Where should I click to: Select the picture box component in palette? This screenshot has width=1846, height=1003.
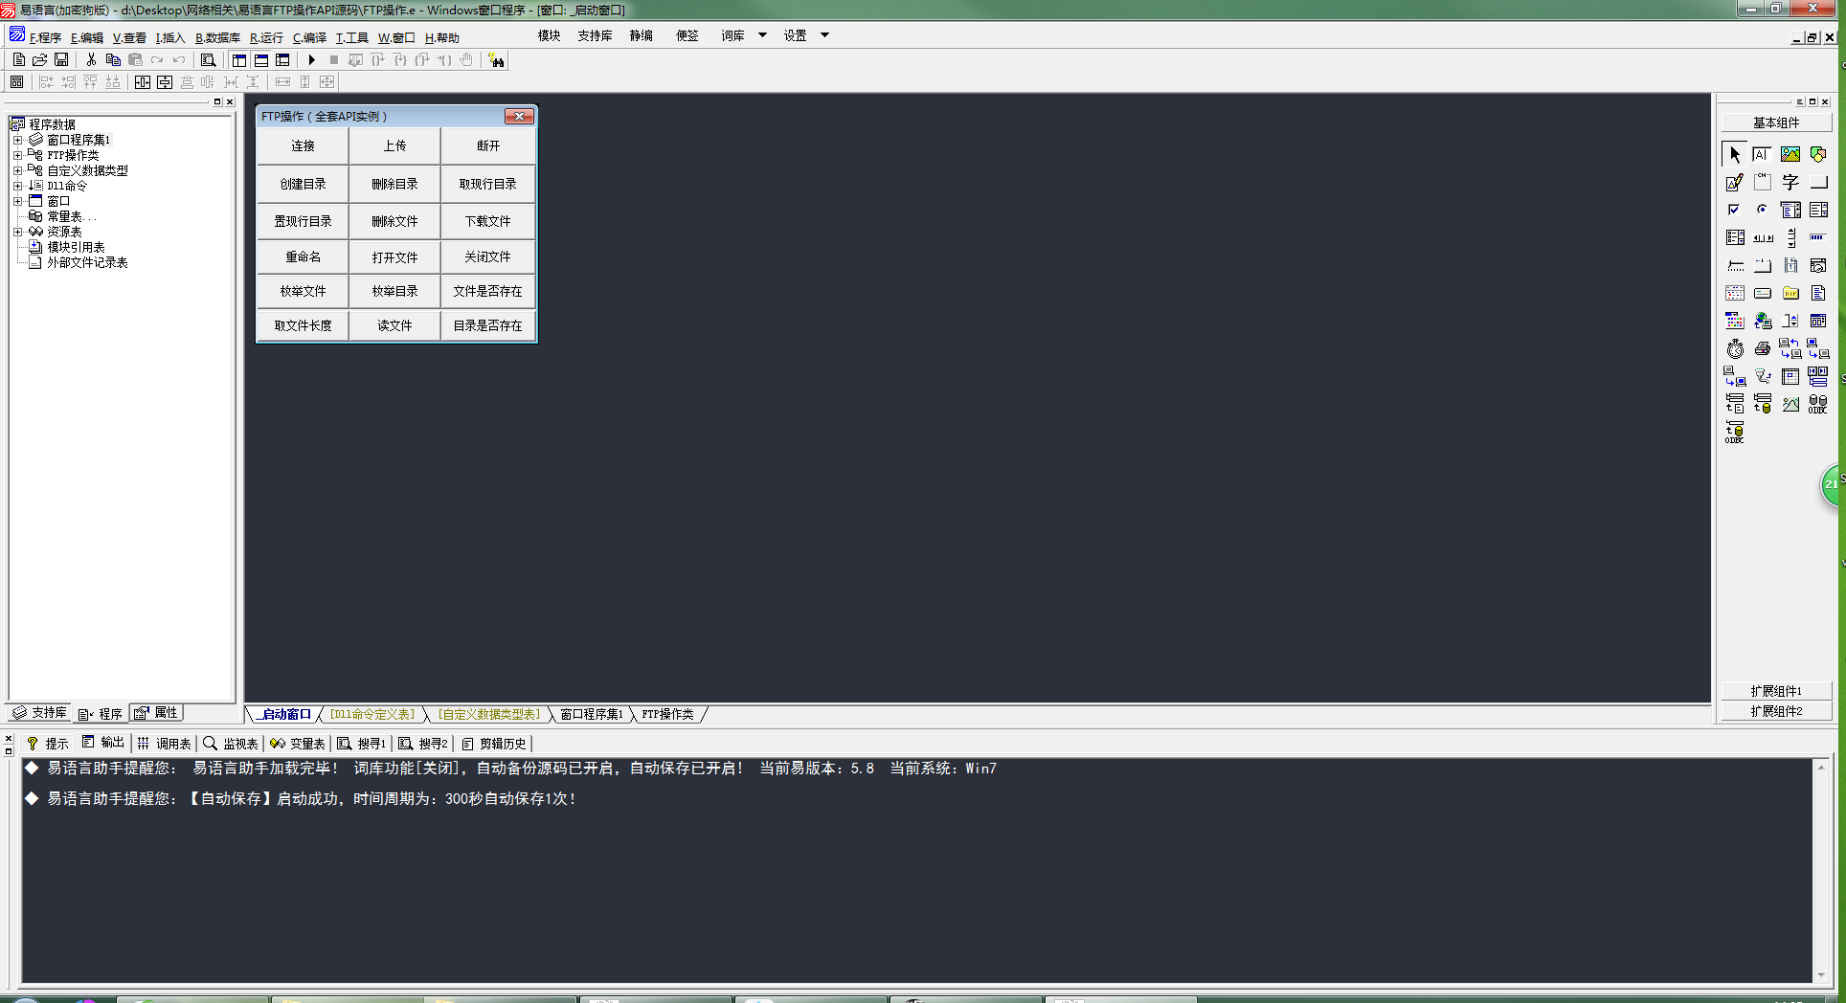1790,154
